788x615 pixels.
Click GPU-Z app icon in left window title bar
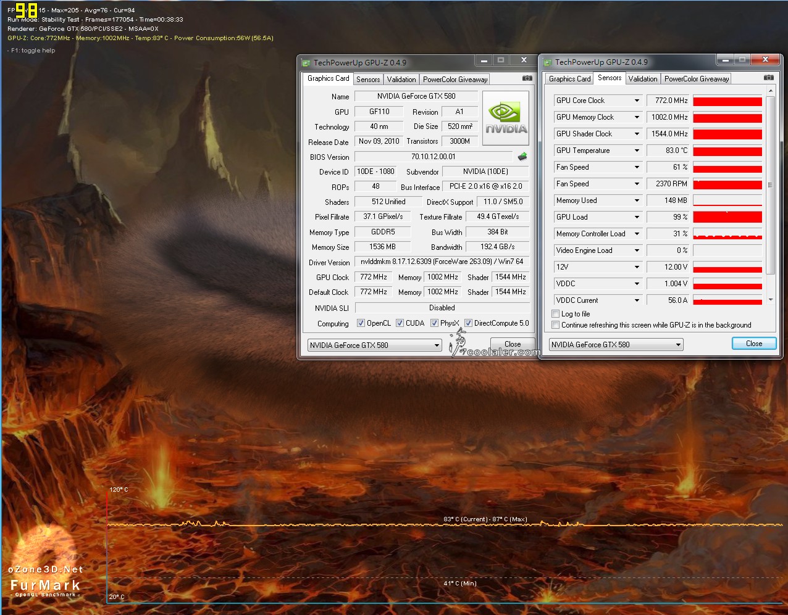[x=306, y=62]
